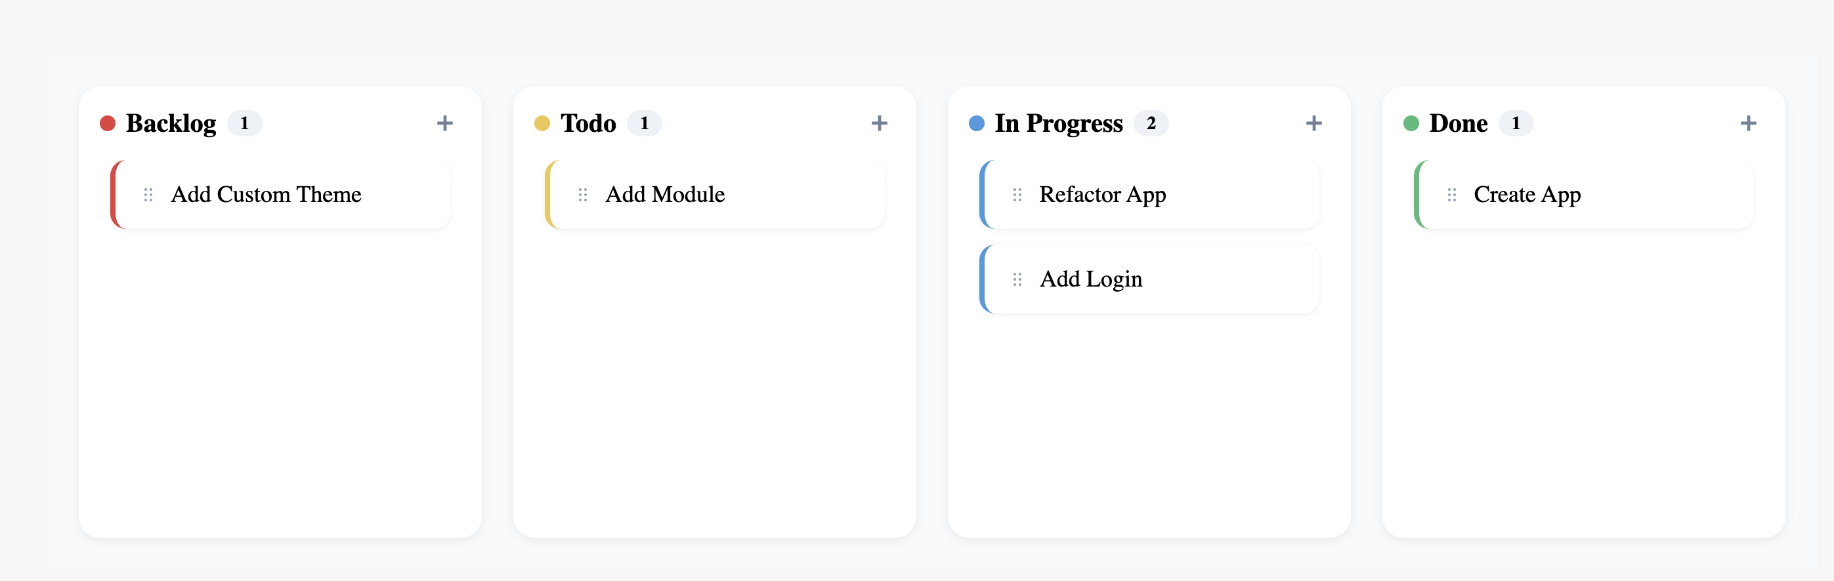The height and width of the screenshot is (581, 1834).
Task: Click the drag handle on the Add Module card
Action: [x=583, y=194]
